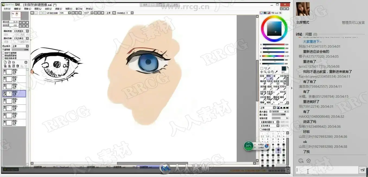Choose the 马克笔 marker brush
Image resolution: width=368 pixels, height=177 pixels.
point(270,83)
